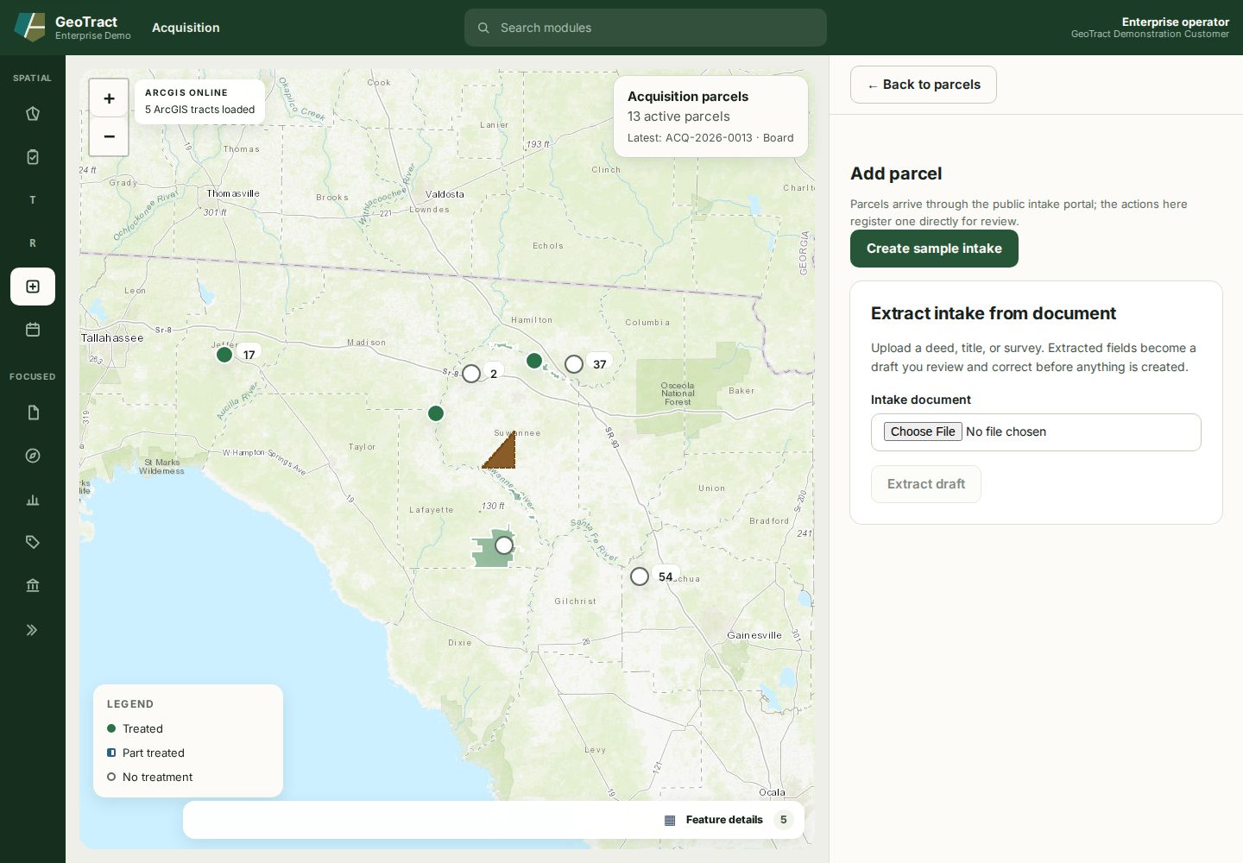Open the compass sidebar icon
Screen dimensions: 1243x863
33,456
